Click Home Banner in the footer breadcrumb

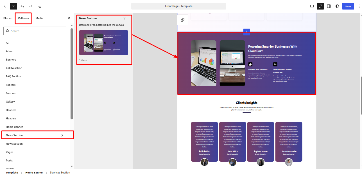34,173
